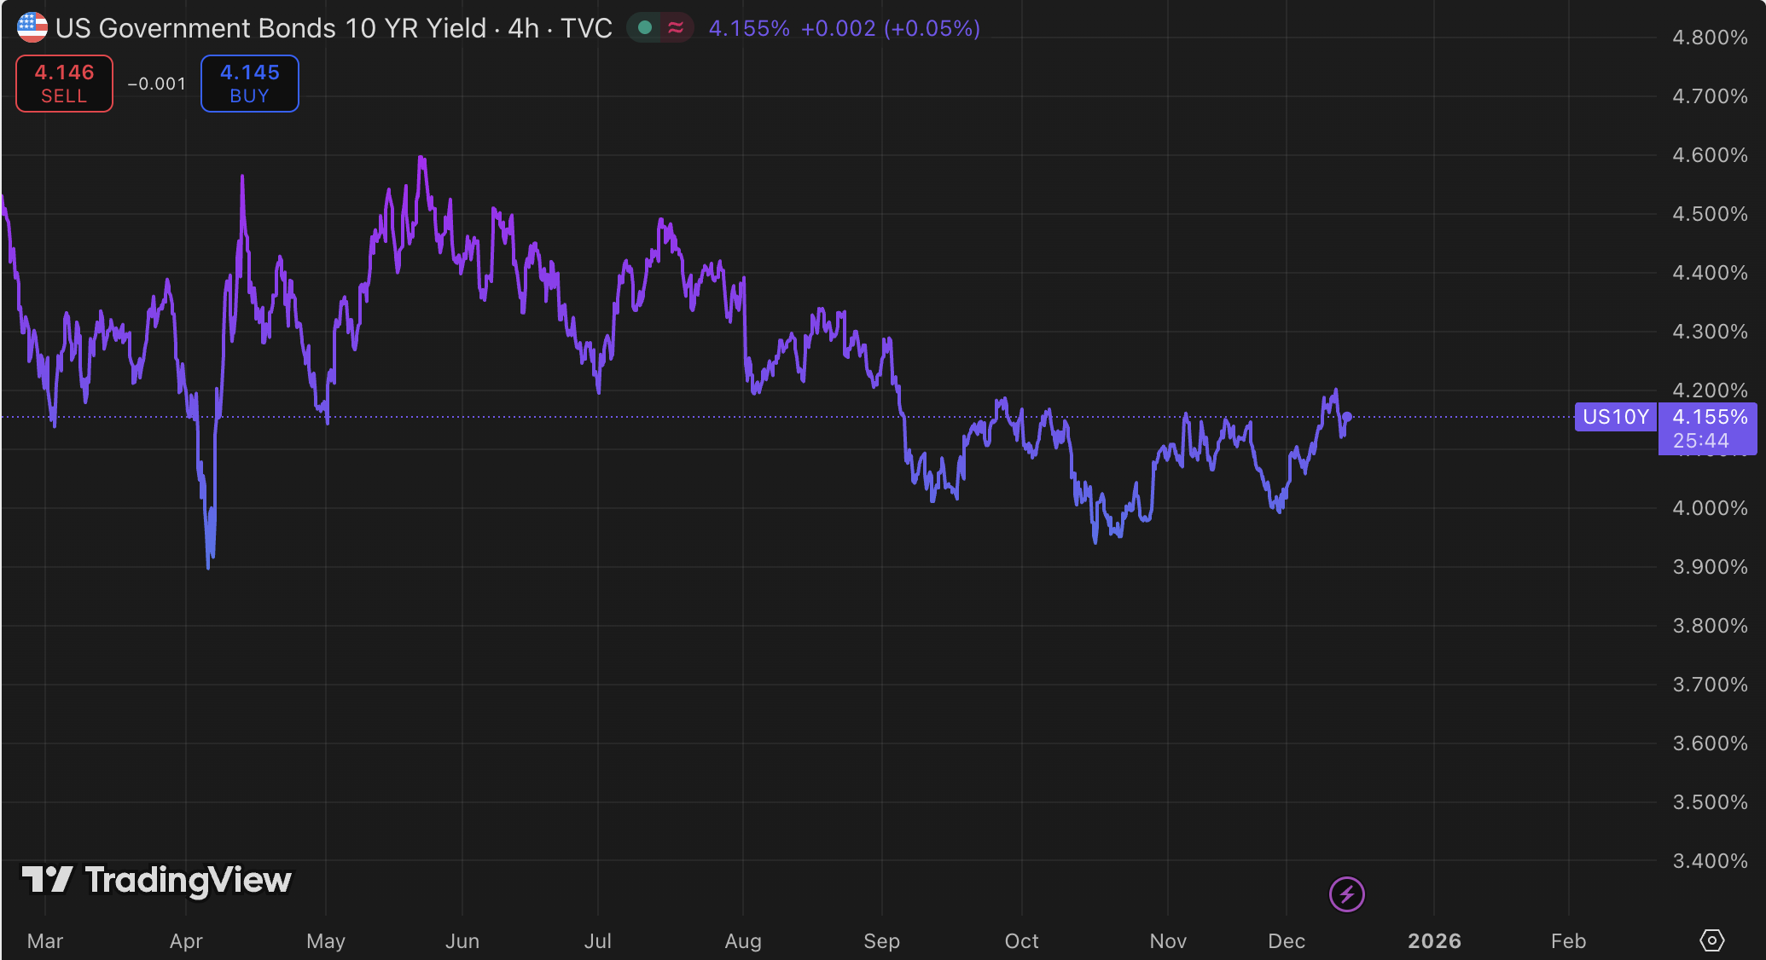Click the +0.002 (+0.05%) change value
Screen dimensions: 1766x960
point(891,28)
